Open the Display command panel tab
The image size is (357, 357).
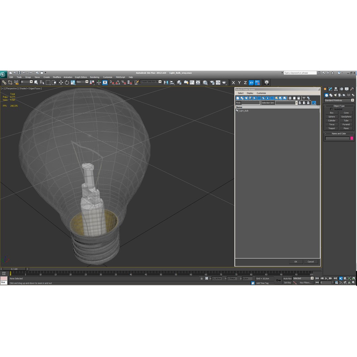click(x=346, y=89)
